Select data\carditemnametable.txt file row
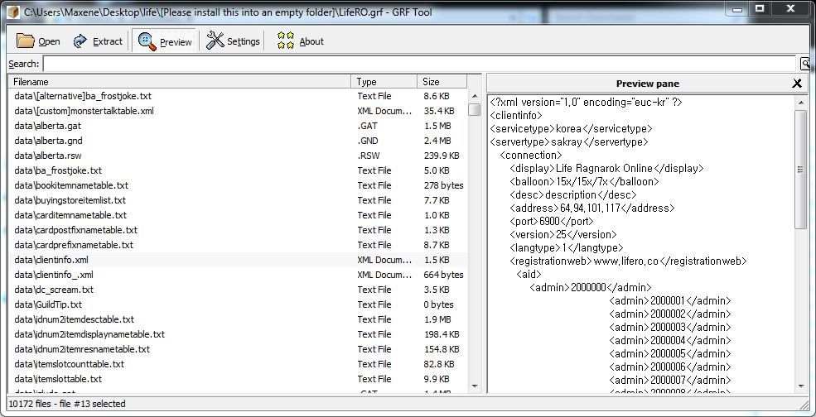Image resolution: width=816 pixels, height=417 pixels. (x=238, y=215)
